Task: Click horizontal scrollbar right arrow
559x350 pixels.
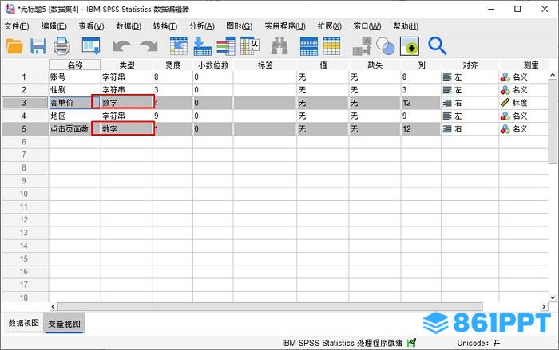Action: [x=544, y=307]
